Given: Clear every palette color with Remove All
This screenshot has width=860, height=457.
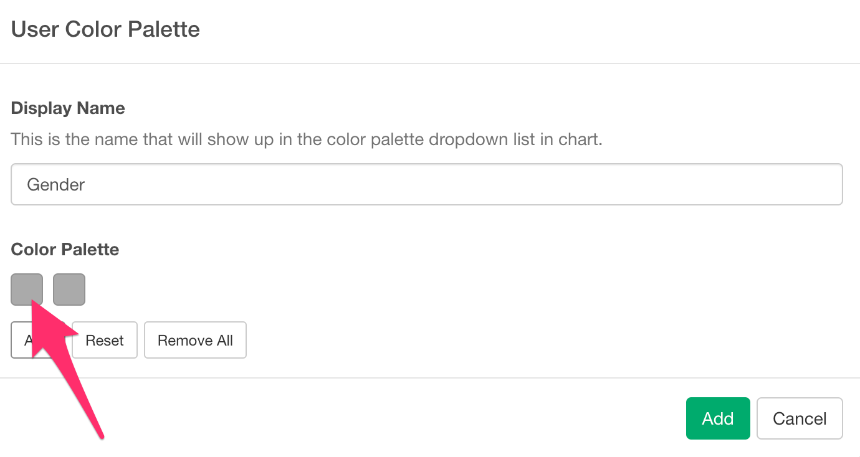Looking at the screenshot, I should pos(195,340).
